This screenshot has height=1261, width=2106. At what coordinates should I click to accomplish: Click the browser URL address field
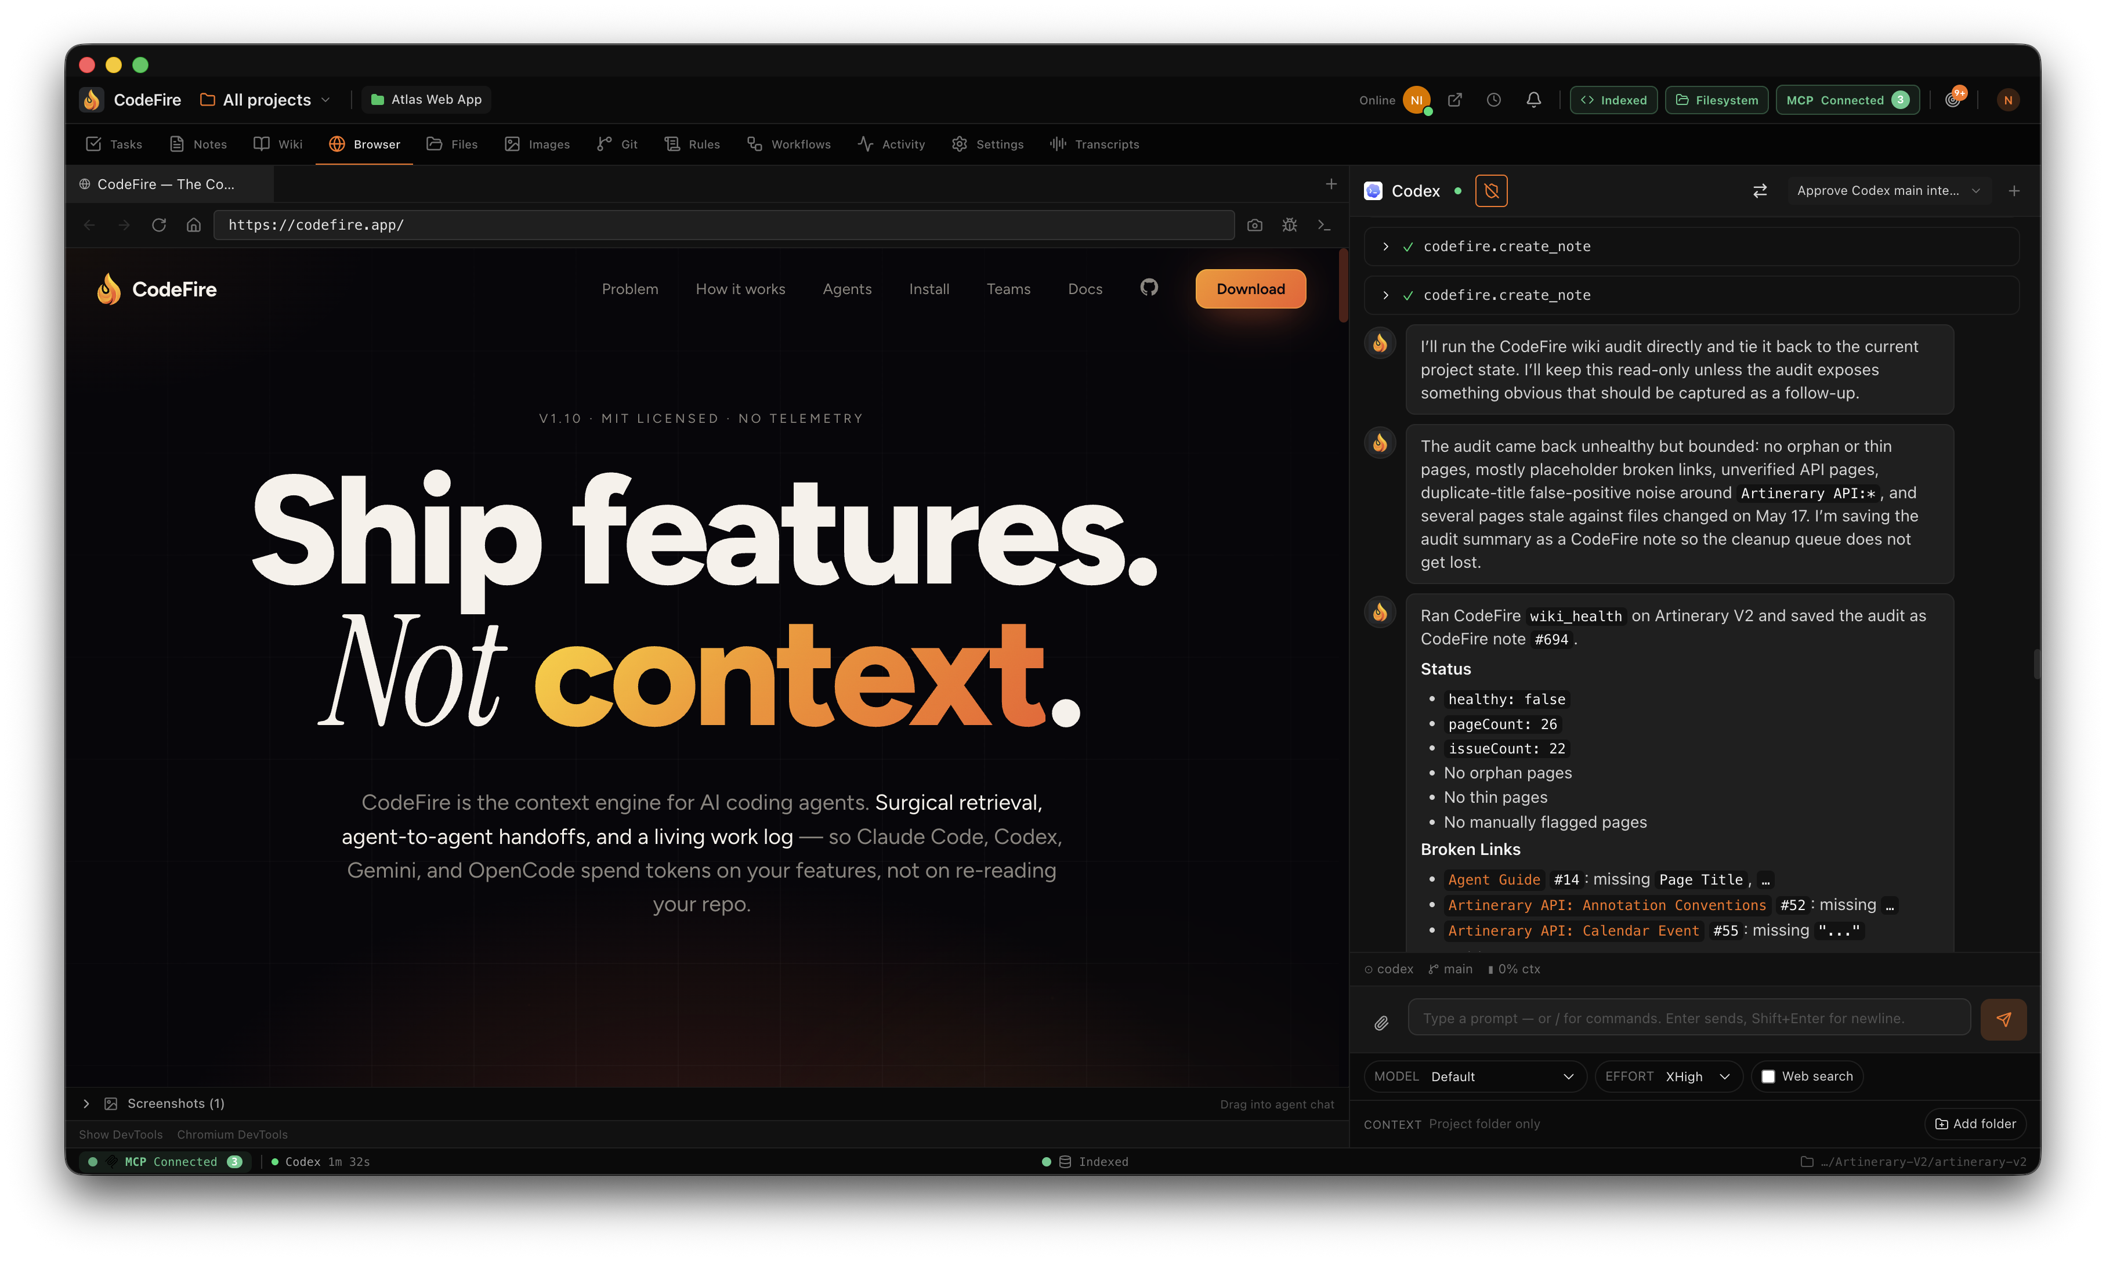coord(724,225)
